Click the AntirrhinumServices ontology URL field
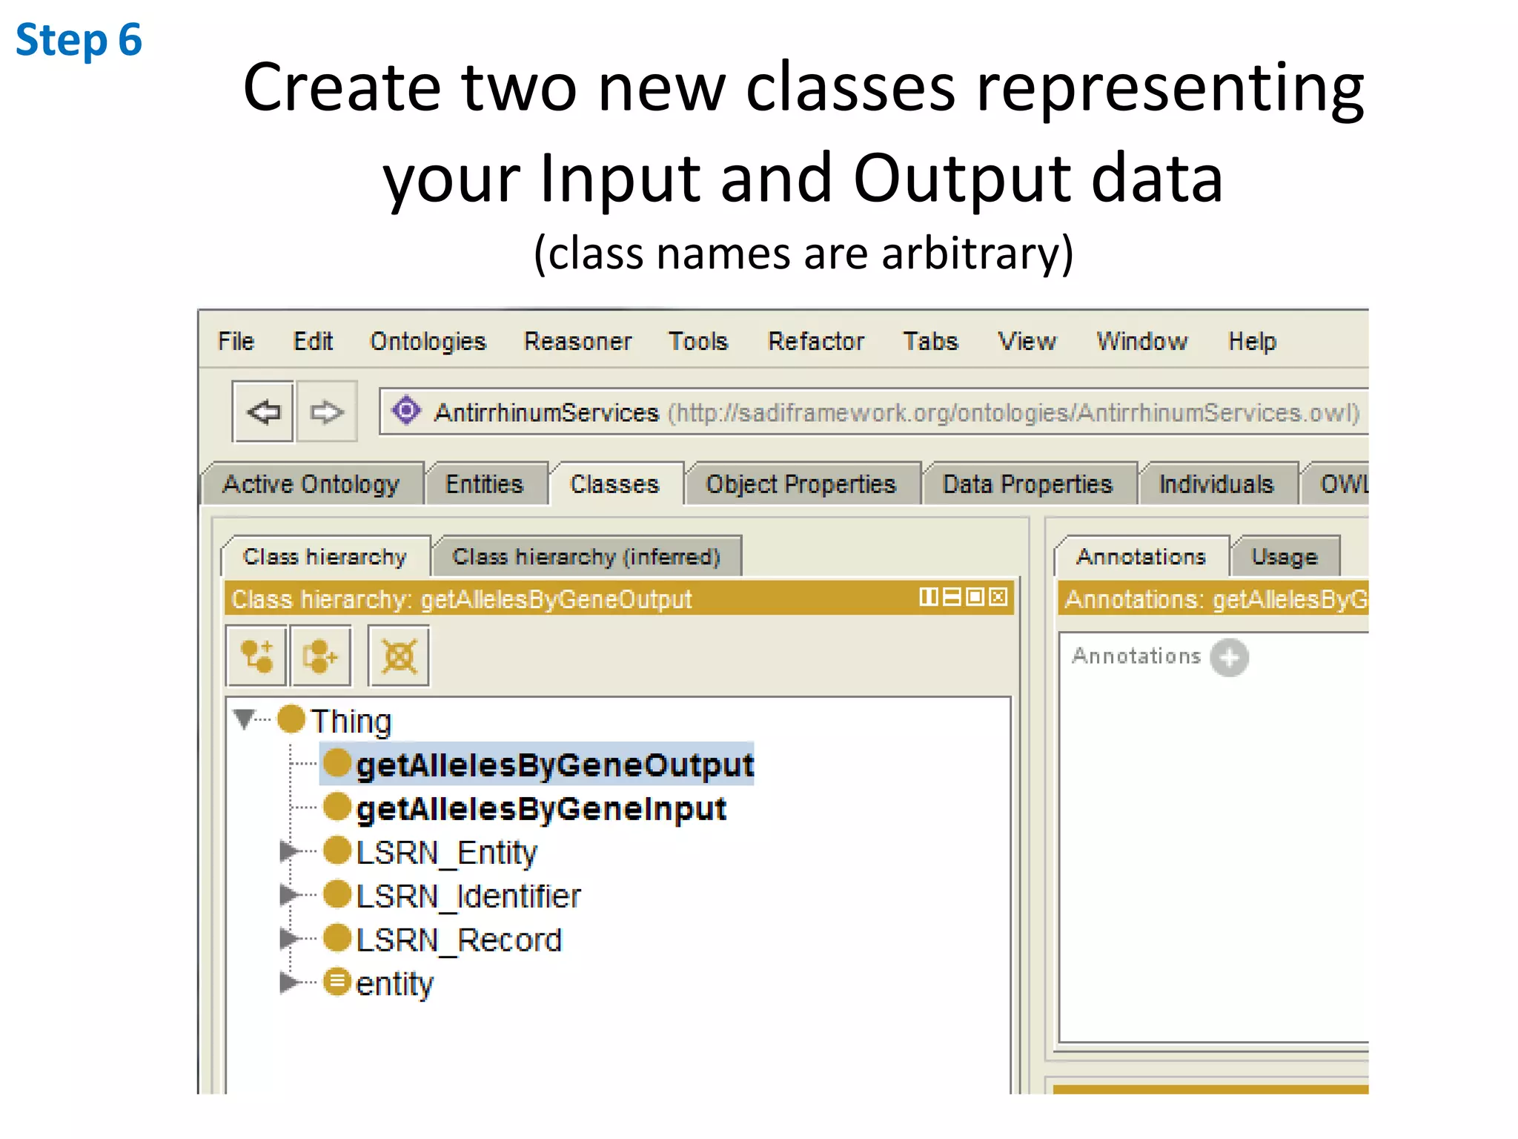Screen dimensions: 1518x1139 point(873,412)
